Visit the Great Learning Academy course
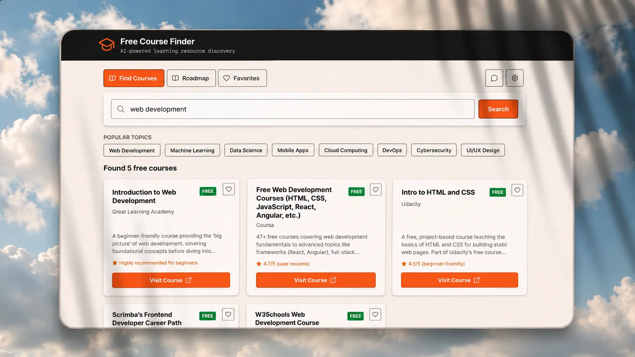 tap(171, 280)
